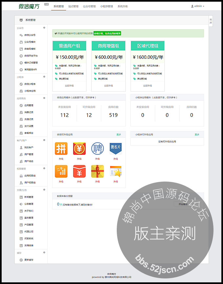Click the calendar star app icon
This screenshot has height=284, width=223.
tap(116, 171)
